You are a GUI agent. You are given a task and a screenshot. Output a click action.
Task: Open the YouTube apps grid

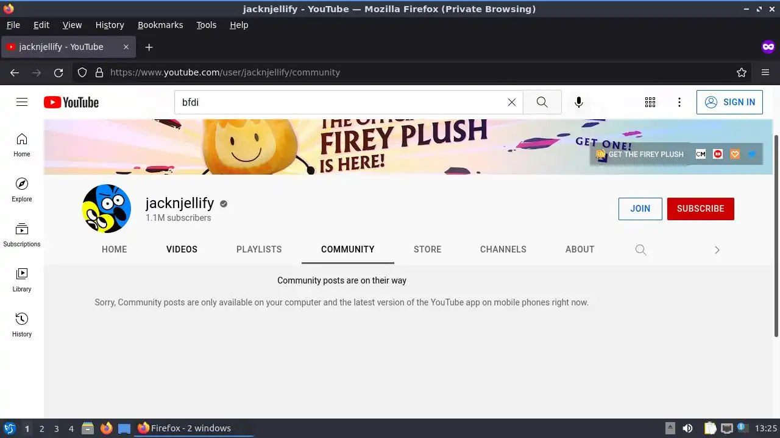click(x=650, y=102)
